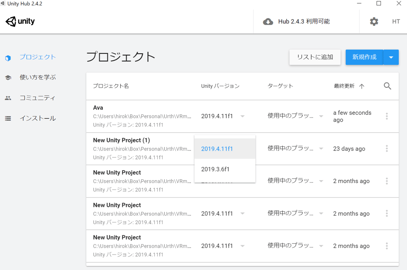Image resolution: width=407 pixels, height=270 pixels.
Task: Click the Unity バージョン column header
Action: [220, 86]
